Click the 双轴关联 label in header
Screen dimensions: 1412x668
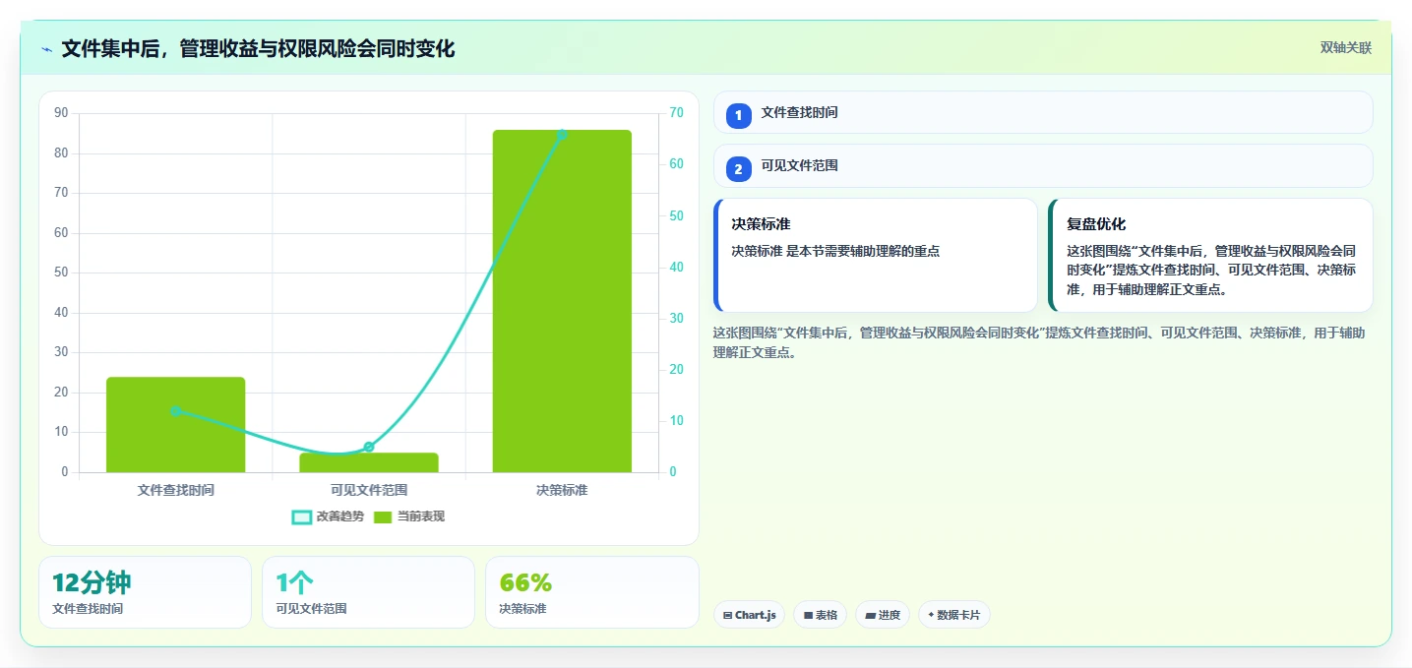tap(1345, 48)
